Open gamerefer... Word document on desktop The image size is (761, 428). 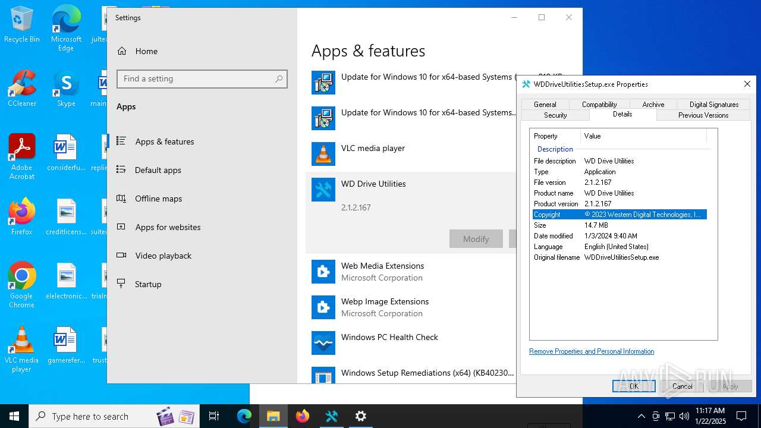point(66,345)
